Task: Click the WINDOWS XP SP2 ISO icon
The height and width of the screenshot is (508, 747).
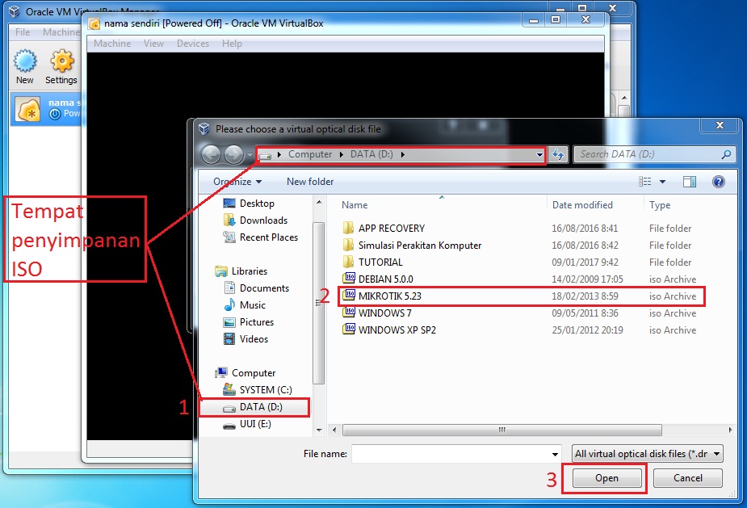Action: tap(349, 330)
